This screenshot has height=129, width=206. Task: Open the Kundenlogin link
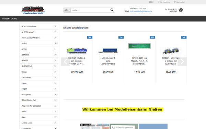pyautogui.click(x=165, y=2)
